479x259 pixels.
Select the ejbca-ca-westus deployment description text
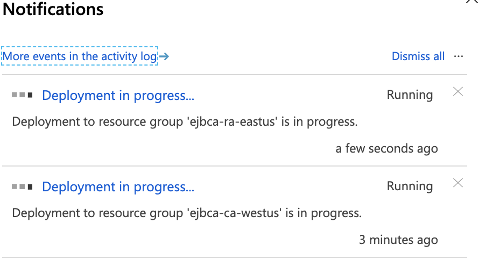(186, 213)
